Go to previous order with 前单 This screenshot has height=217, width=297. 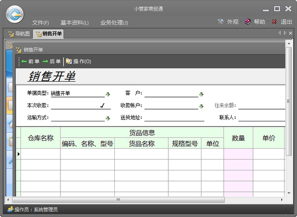click(31, 61)
